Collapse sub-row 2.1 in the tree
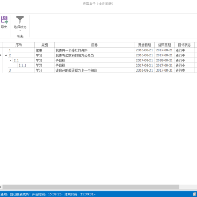 click(x=10, y=60)
